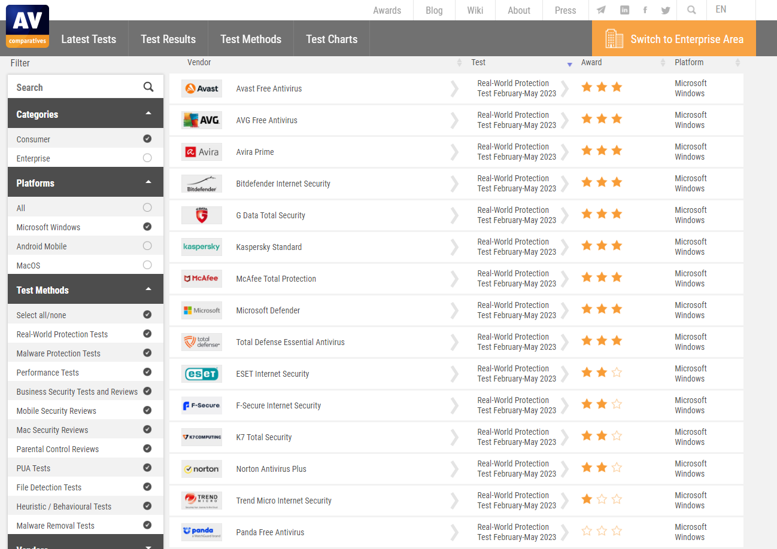Open the AV-Comparatives home logo

tap(28, 26)
